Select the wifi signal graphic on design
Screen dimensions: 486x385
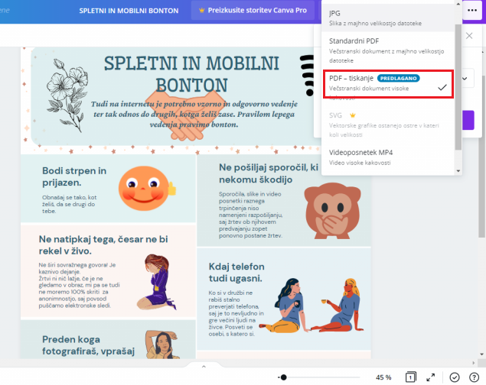(x=307, y=75)
